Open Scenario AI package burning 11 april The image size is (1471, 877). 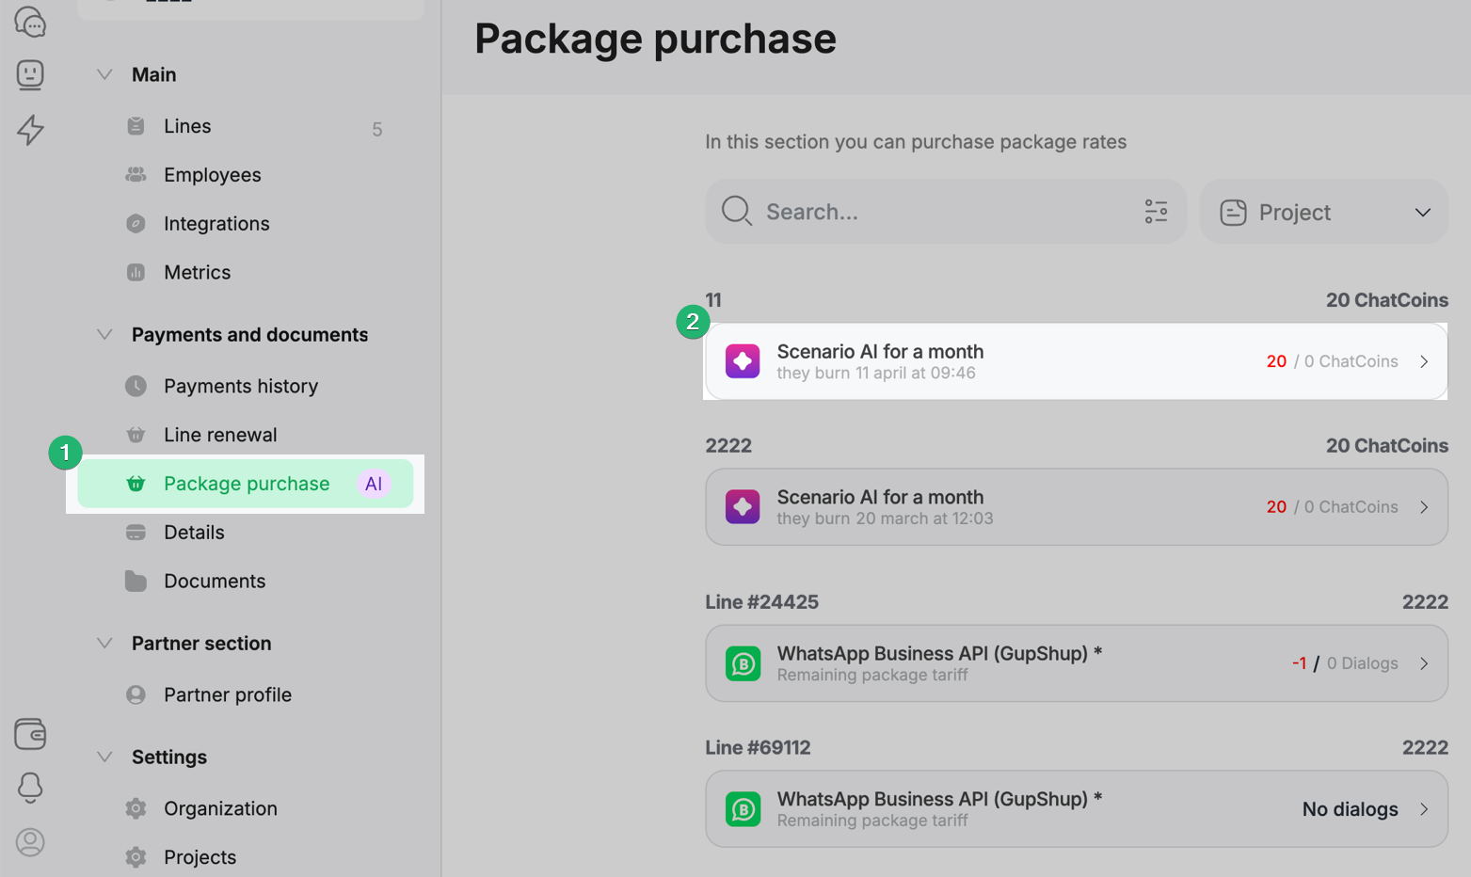(1075, 361)
